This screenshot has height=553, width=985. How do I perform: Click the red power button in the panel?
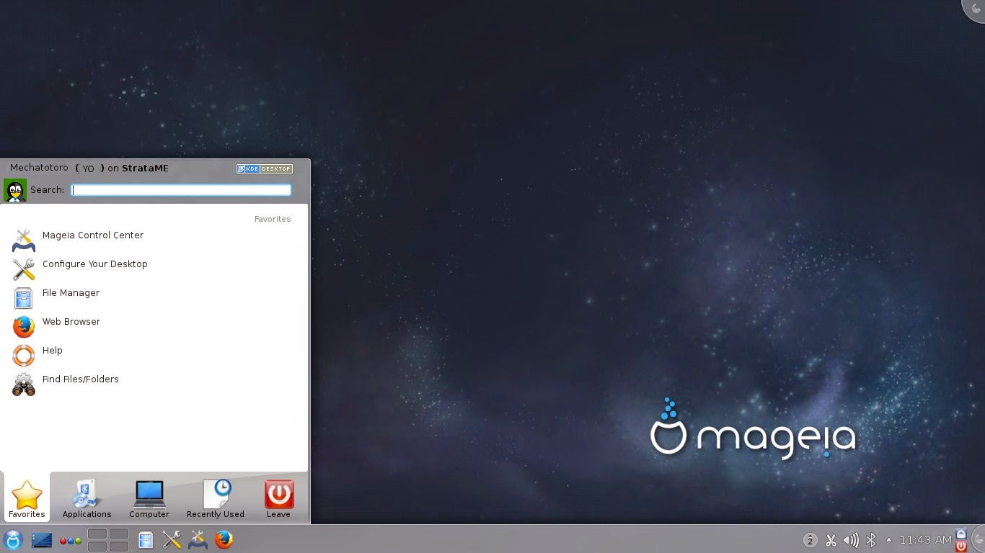960,546
